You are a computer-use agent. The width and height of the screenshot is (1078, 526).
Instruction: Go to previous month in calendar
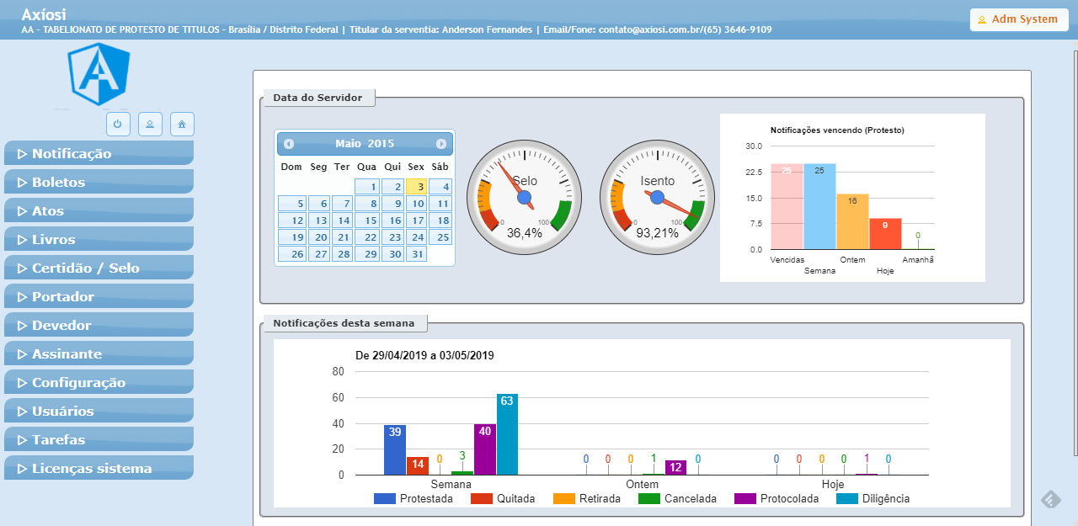(289, 144)
